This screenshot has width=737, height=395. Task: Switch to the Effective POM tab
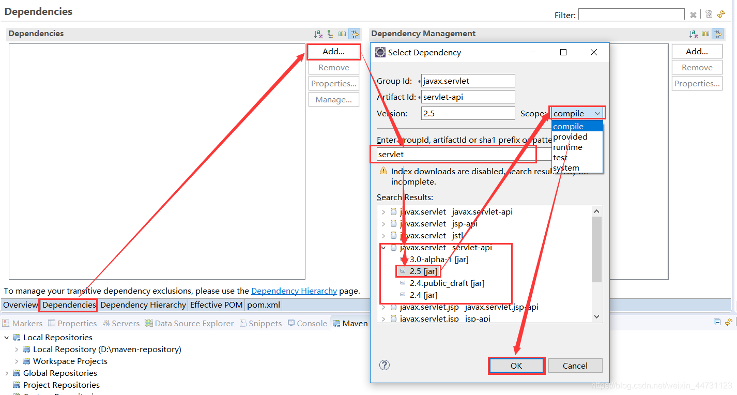click(x=216, y=305)
